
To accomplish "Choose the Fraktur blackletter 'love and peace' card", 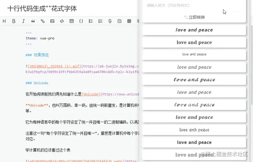I will [x=194, y=130].
